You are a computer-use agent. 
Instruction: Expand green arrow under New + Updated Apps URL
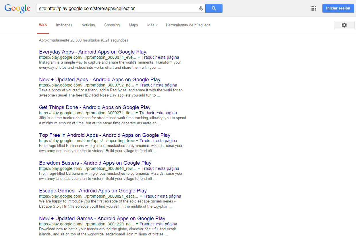(x=137, y=85)
